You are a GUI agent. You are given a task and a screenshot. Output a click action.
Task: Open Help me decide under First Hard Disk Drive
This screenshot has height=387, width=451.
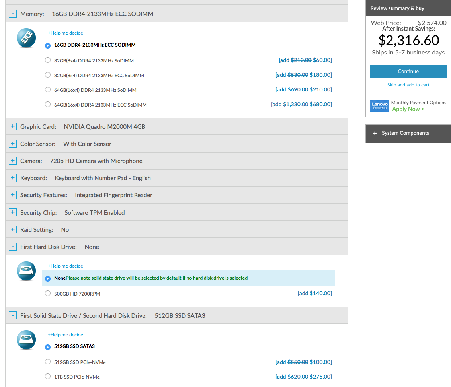(x=65, y=266)
